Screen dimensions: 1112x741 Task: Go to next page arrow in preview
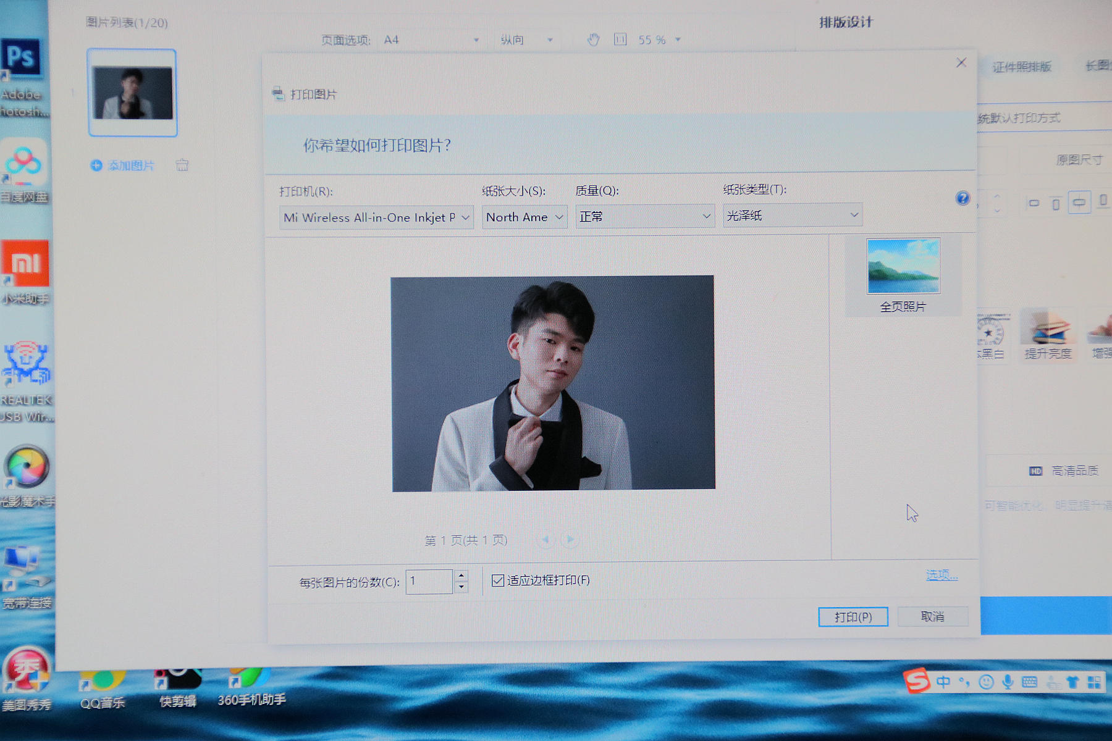(x=570, y=540)
